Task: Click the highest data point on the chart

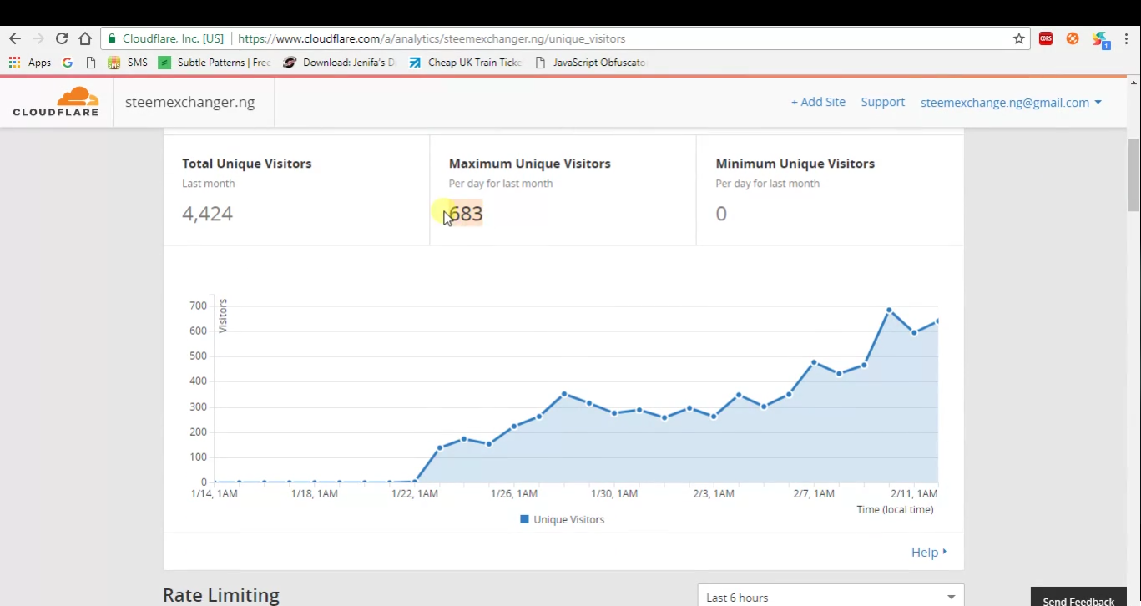Action: point(889,310)
